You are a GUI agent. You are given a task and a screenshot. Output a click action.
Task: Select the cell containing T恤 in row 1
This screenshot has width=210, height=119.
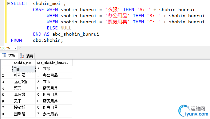coord(24,69)
